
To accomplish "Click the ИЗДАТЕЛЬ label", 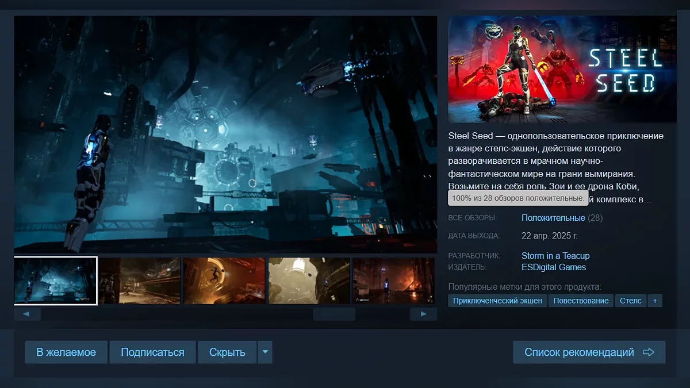I will click(x=467, y=267).
